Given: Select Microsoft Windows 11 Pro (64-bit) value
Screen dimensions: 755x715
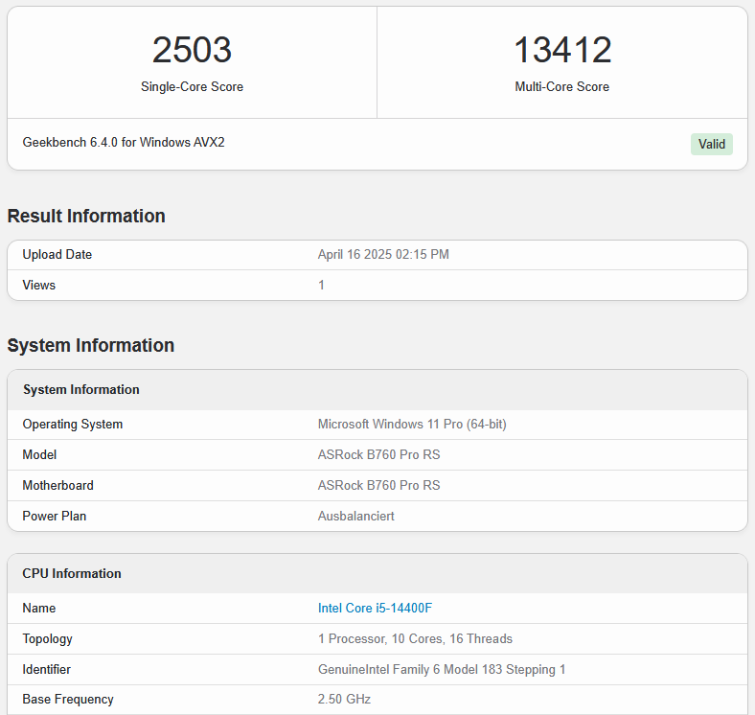Looking at the screenshot, I should 412,424.
